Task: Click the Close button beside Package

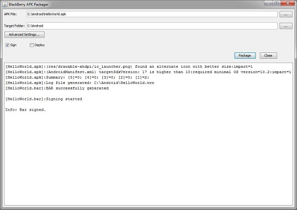Action: click(x=268, y=55)
